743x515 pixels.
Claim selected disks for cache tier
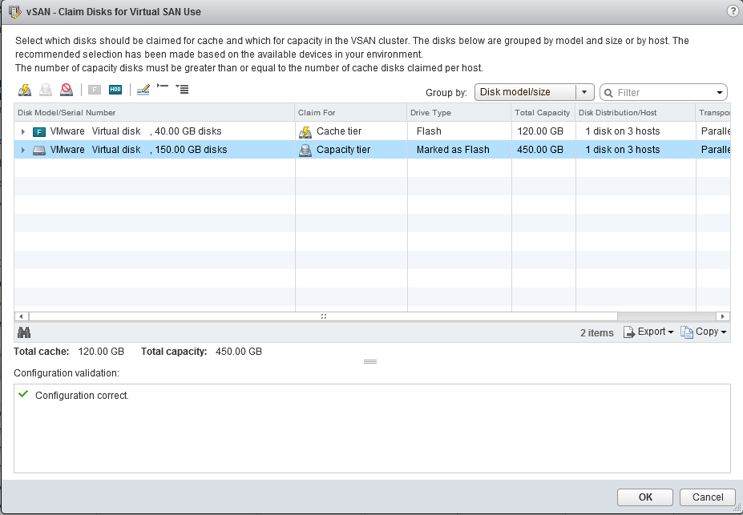tap(25, 90)
